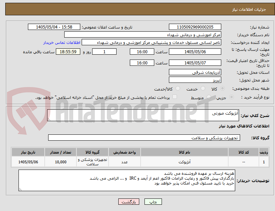275x211 pixels.
Task: Select the کالا radio button
Action: pyautogui.click(x=222, y=88)
